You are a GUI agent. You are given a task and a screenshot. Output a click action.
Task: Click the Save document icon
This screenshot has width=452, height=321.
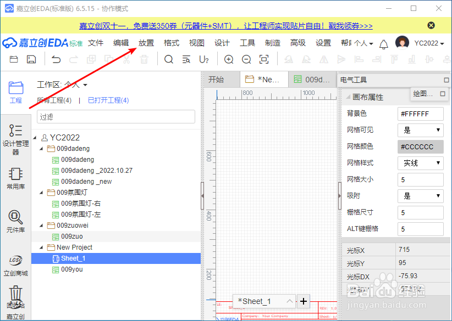coord(30,59)
